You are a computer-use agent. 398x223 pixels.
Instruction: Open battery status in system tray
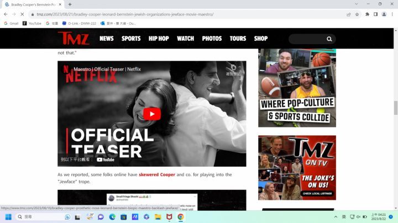[x=365, y=217]
